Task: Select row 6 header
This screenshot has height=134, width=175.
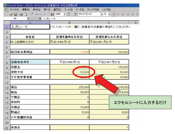Action: click(x=7, y=52)
